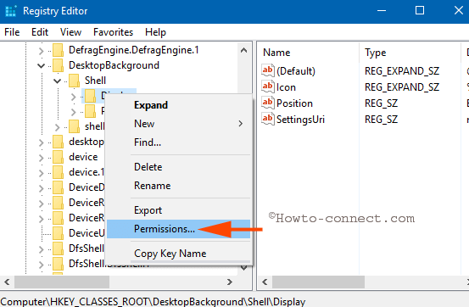This screenshot has width=469, height=307.
Task: Select the Icon value name
Action: click(286, 87)
